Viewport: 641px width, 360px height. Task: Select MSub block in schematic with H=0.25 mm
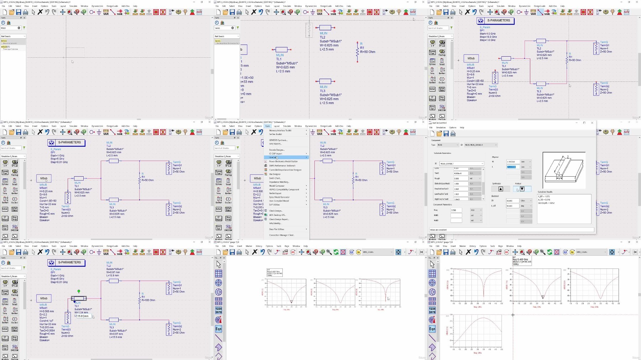tap(44, 178)
